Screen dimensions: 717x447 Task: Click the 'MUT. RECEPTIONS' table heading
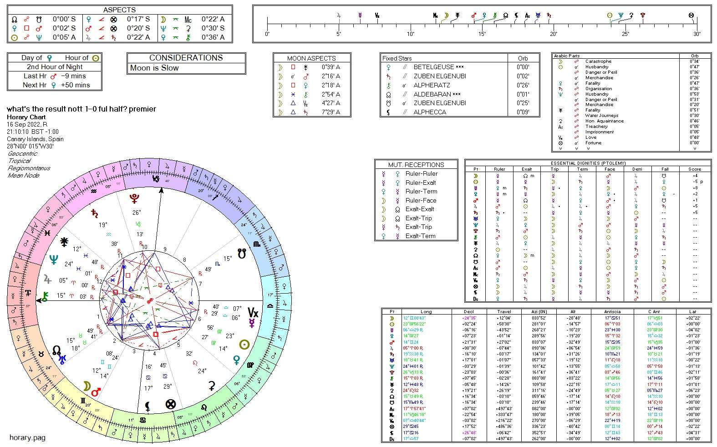[x=416, y=165]
